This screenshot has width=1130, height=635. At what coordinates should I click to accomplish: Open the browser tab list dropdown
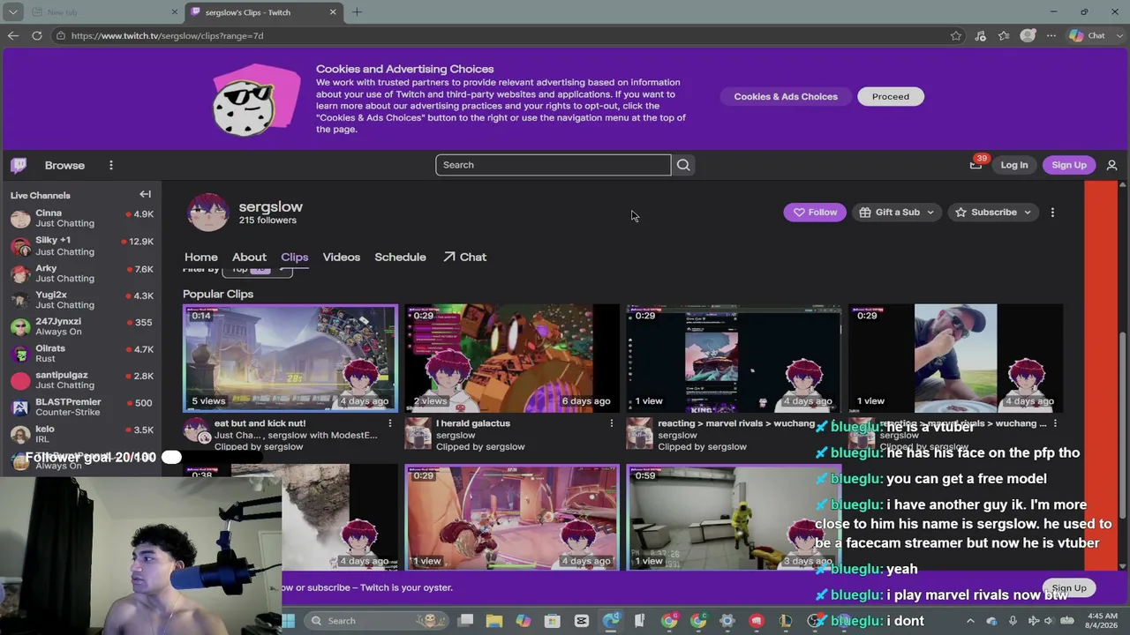(x=12, y=12)
